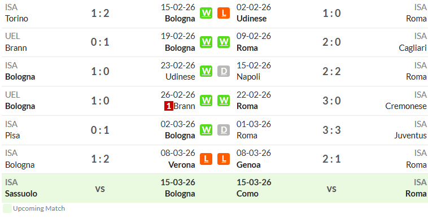Viewport: 428px width, 218px height.
Task: Select the Cremonese team name
Action: (x=405, y=106)
